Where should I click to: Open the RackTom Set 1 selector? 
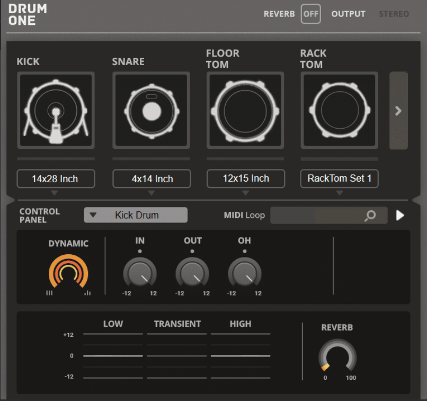[339, 179]
